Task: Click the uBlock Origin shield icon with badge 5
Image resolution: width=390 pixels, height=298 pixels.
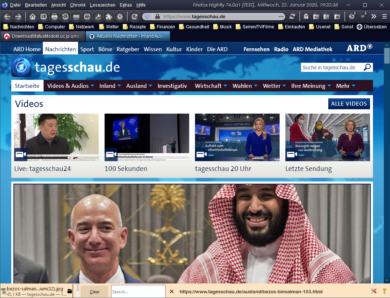Action: point(363,16)
